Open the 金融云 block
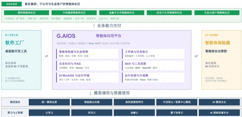Image resolution: width=242 pixels, height=117 pixels. 134,113
